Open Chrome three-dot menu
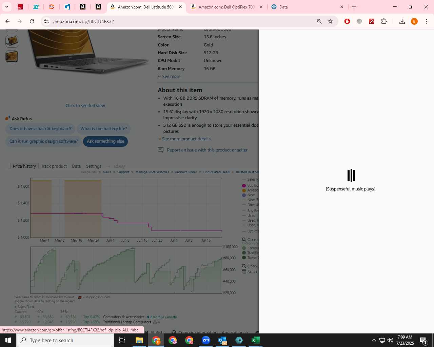The image size is (434, 347). tap(427, 21)
